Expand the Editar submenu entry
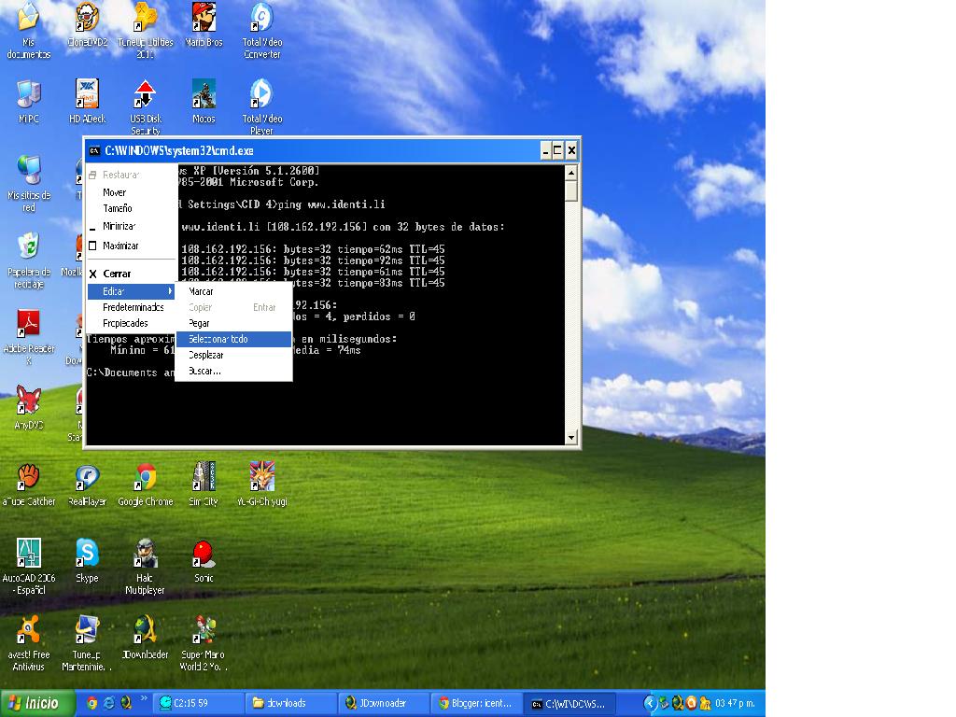956x717 pixels. tap(132, 291)
